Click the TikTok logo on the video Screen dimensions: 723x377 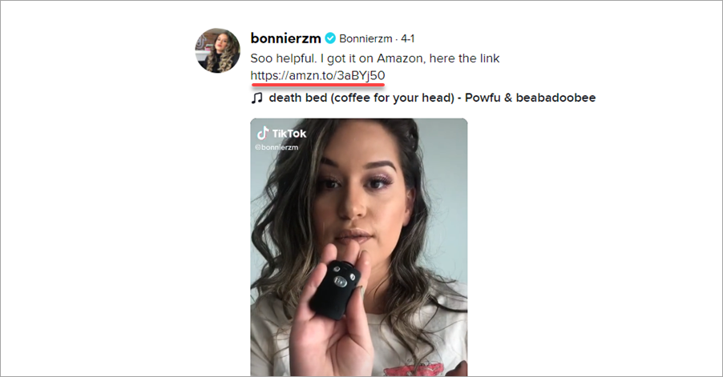point(262,133)
